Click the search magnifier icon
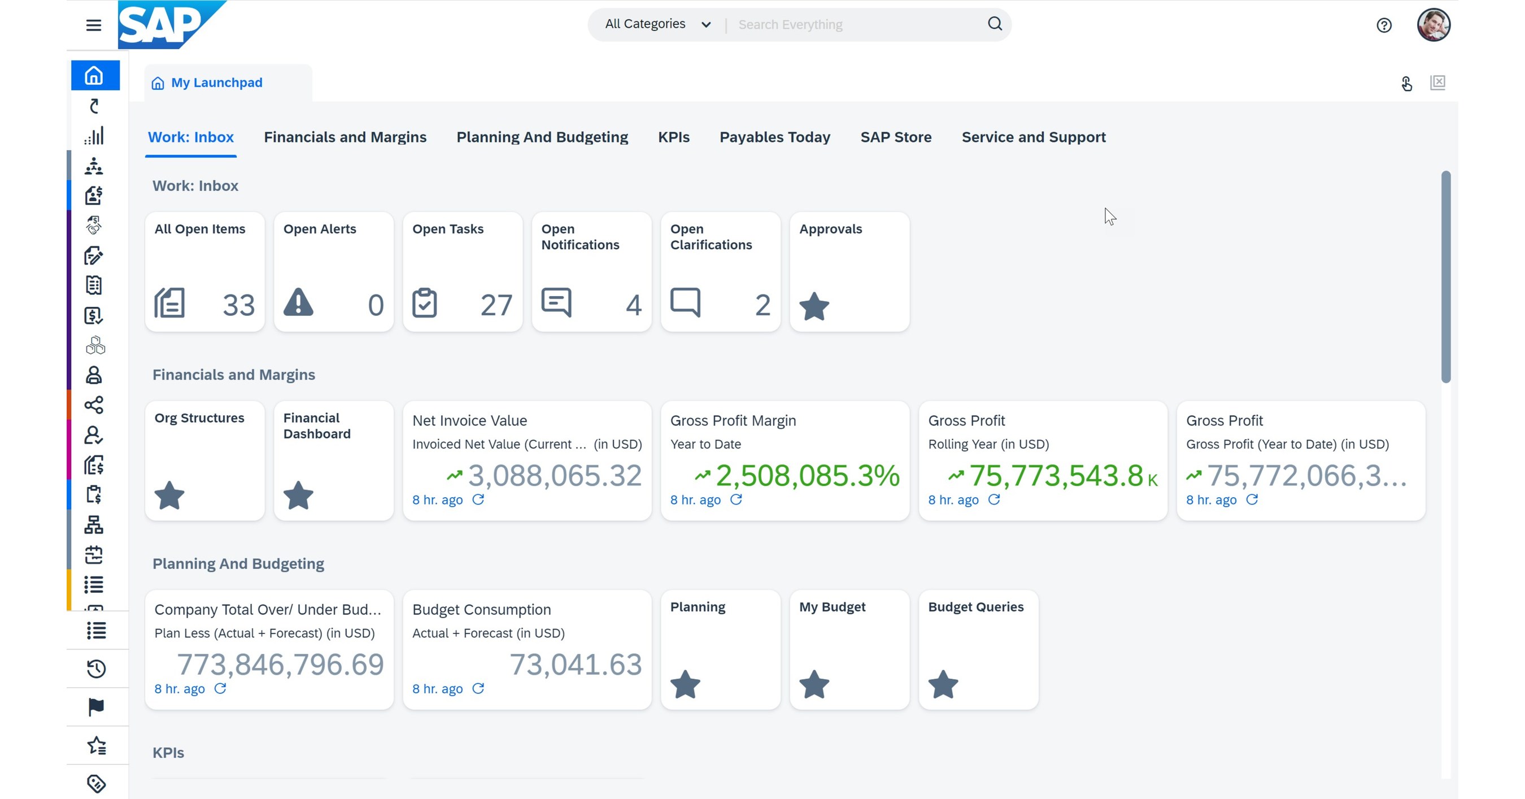 click(995, 24)
